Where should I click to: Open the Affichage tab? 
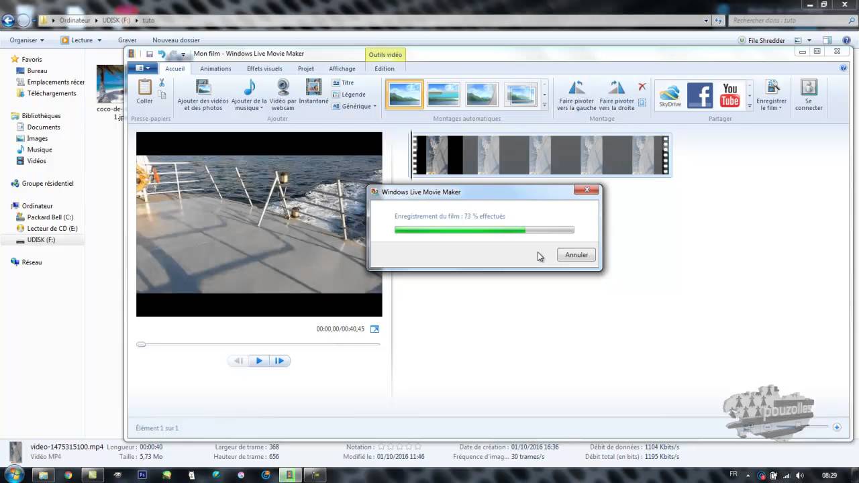click(342, 68)
